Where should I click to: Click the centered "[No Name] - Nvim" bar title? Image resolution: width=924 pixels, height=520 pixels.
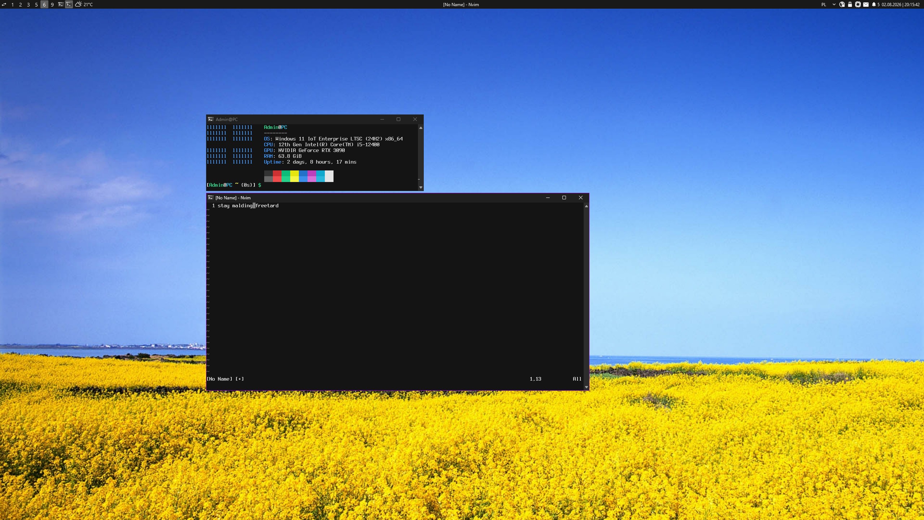461,4
